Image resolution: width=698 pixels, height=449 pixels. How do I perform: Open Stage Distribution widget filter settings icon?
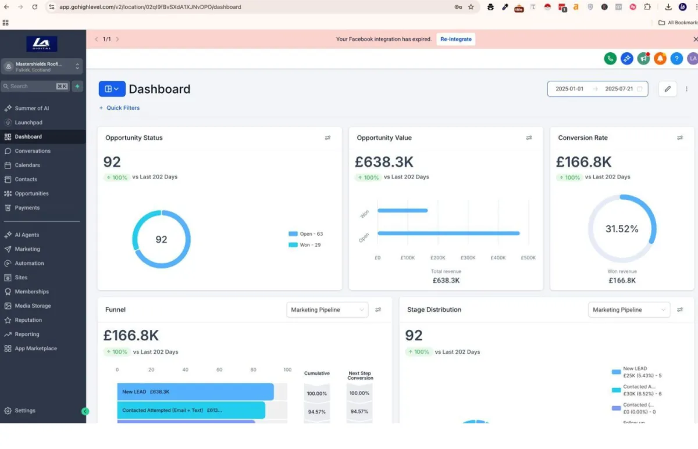(x=680, y=310)
